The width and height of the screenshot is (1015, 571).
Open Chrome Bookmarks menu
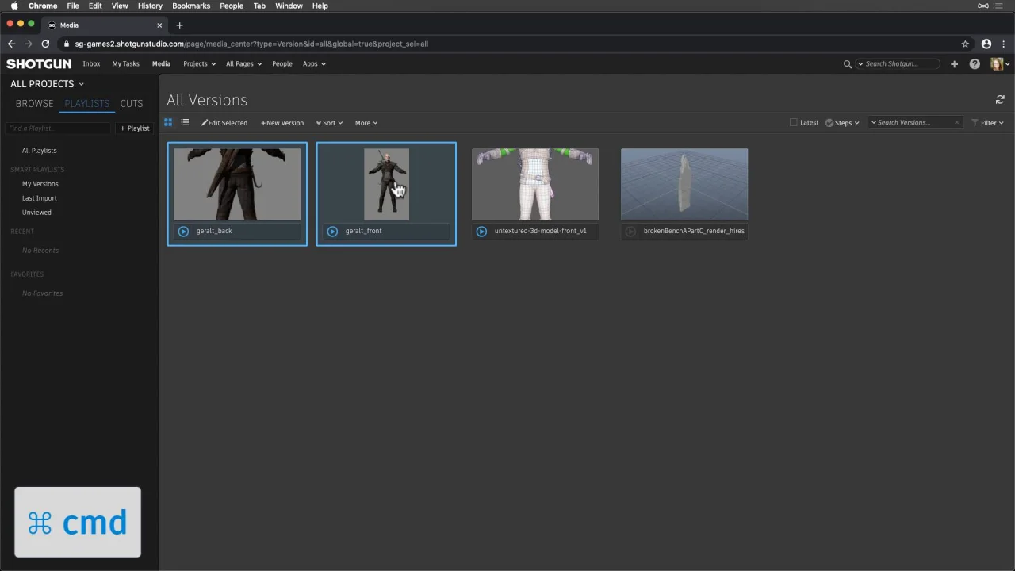point(191,6)
